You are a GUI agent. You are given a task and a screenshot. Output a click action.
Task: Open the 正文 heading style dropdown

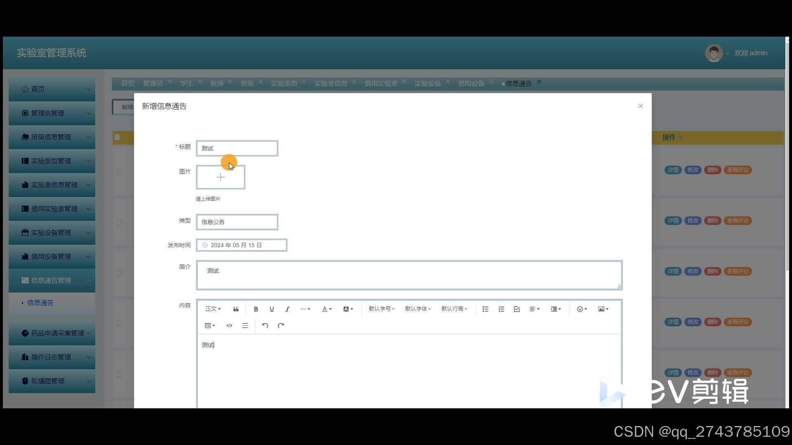pyautogui.click(x=213, y=309)
